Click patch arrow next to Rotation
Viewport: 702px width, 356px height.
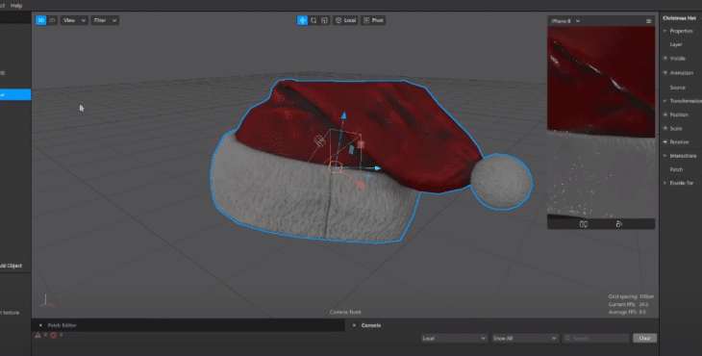[x=664, y=142]
